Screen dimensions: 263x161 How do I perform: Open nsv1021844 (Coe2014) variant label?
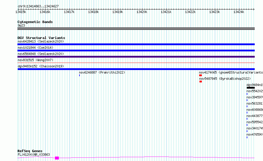click(x=35, y=48)
